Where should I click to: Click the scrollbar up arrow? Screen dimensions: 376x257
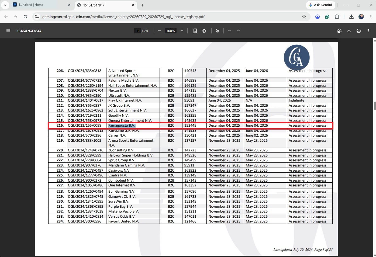pyautogui.click(x=375, y=40)
